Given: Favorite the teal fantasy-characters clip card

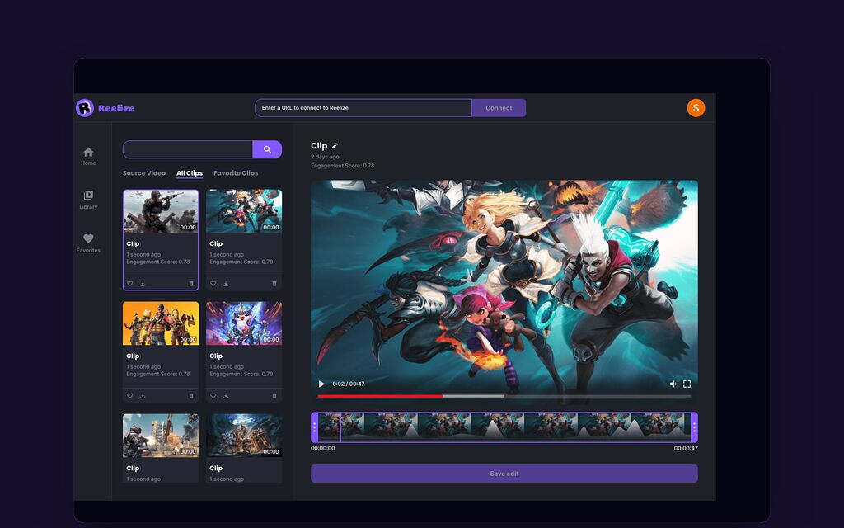Looking at the screenshot, I should point(213,284).
